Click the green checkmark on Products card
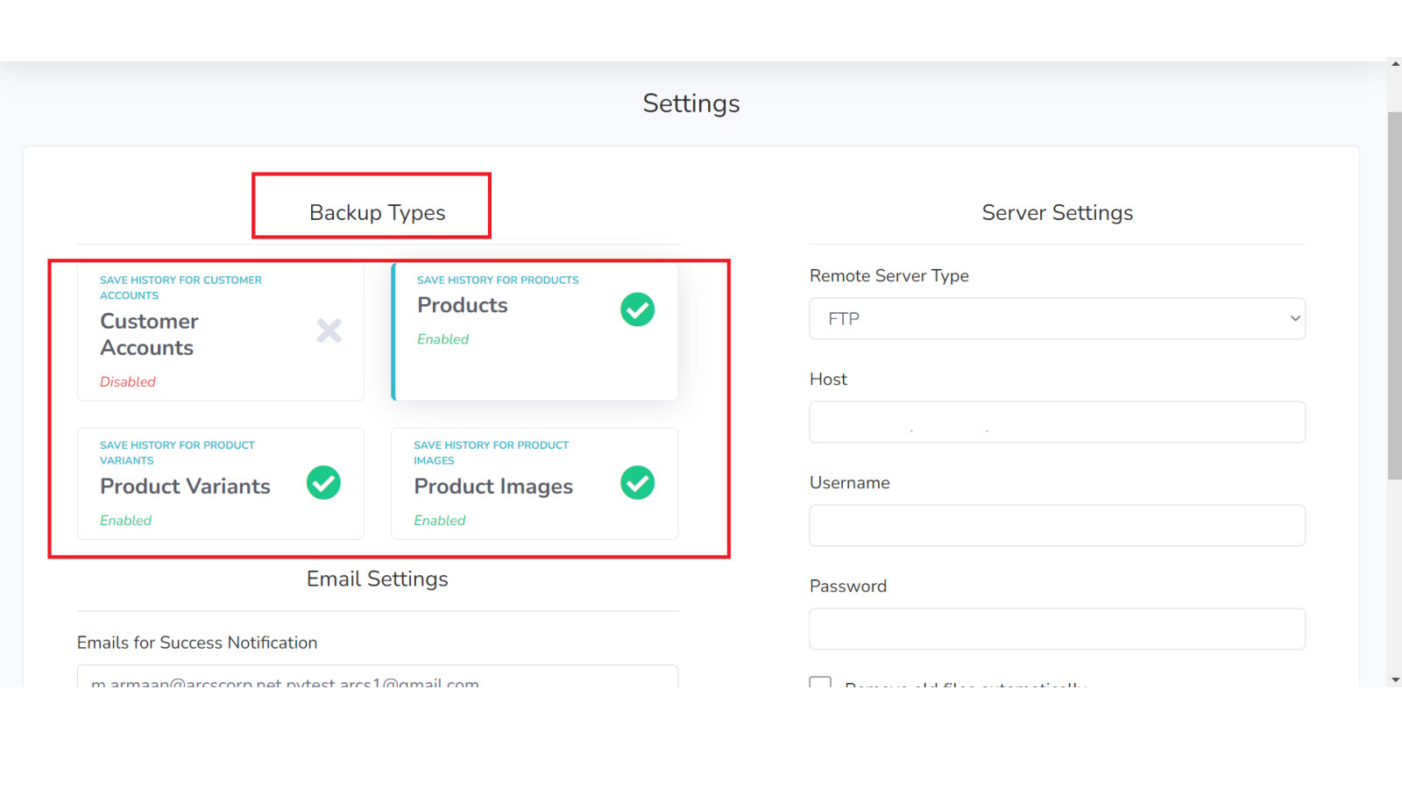Viewport: 1402px width, 789px height. 637,309
